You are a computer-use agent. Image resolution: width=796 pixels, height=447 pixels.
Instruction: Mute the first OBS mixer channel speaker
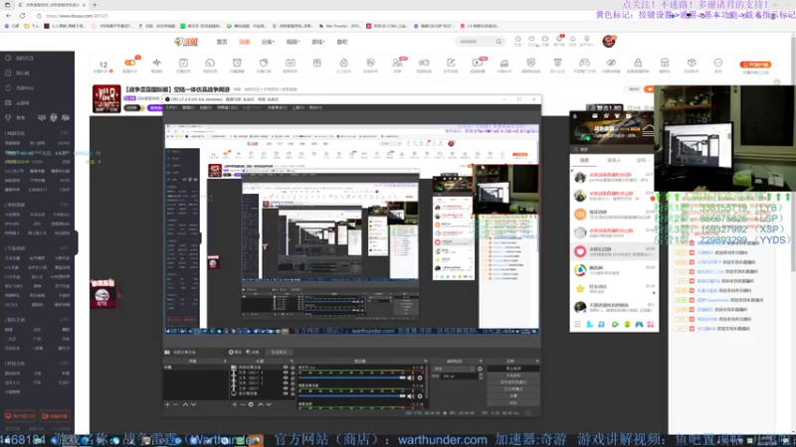tap(411, 378)
